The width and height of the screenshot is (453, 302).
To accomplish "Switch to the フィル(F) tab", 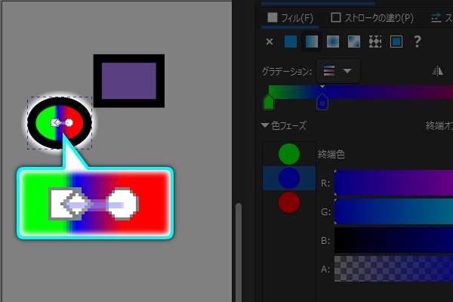I will tap(290, 18).
